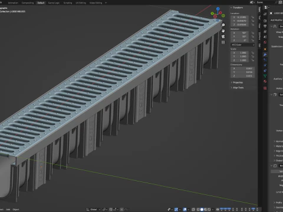The image size is (283, 212).
Task: Toggle X-ray view in viewport header
Action: tap(193, 210)
